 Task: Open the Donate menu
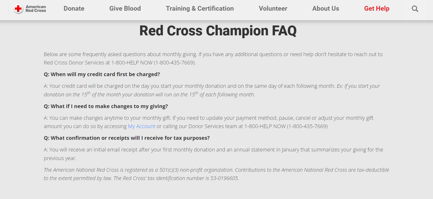74,9
